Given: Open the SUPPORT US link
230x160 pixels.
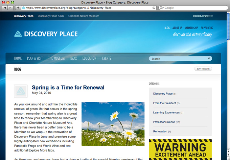Looking at the screenshot, I should click(x=207, y=28).
